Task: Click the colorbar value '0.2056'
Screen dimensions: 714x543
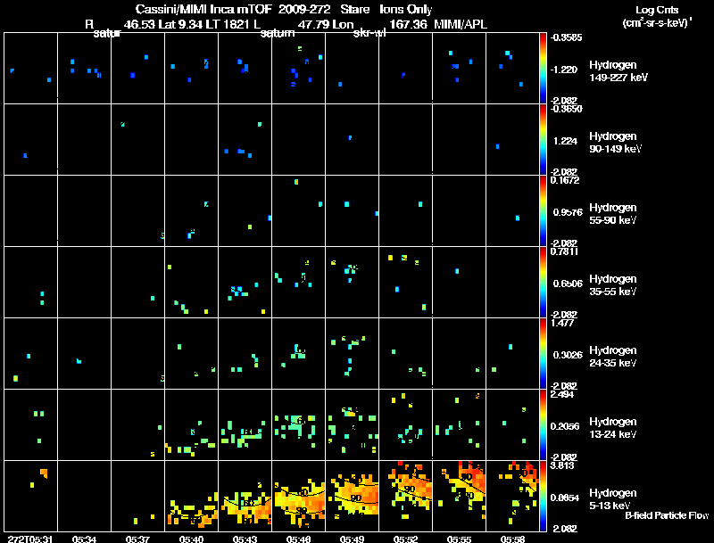Action: point(565,426)
